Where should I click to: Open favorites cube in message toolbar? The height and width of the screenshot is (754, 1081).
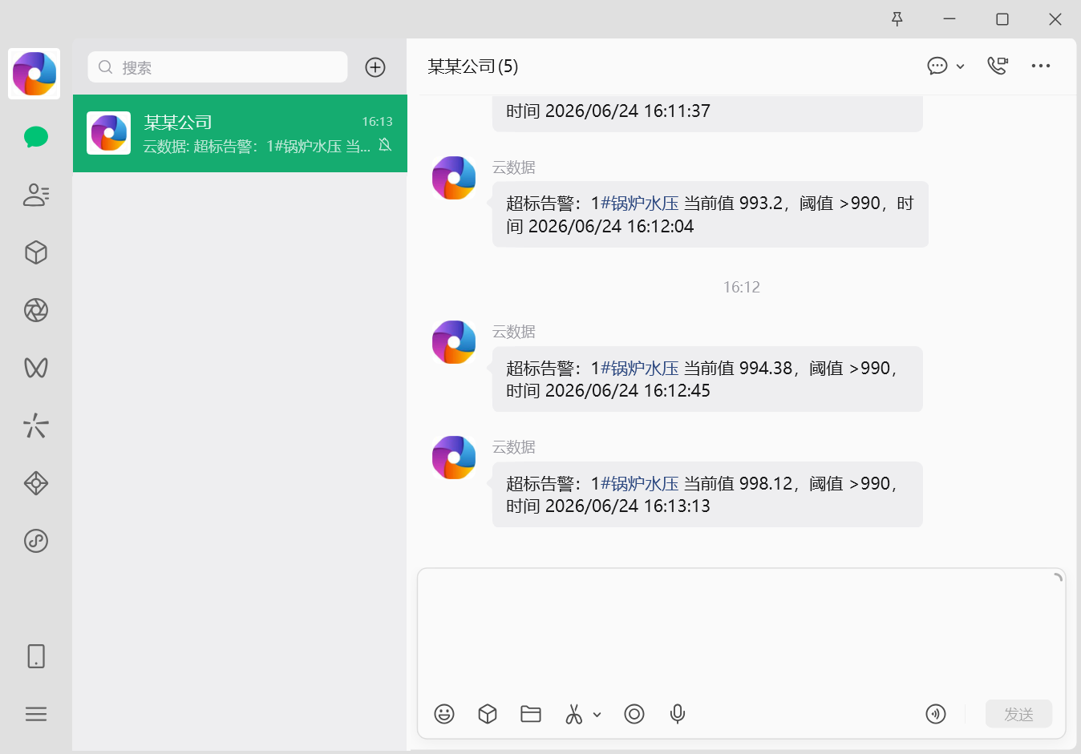[x=488, y=714]
